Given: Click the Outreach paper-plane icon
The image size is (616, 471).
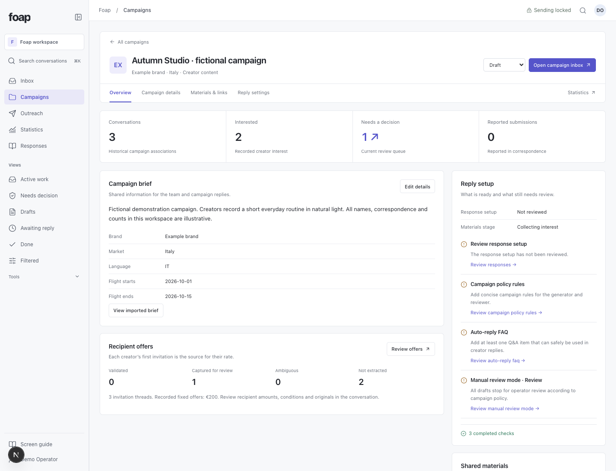Looking at the screenshot, I should pos(12,113).
